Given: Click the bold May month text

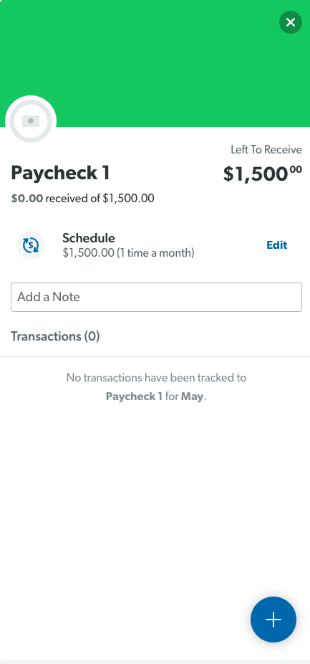Looking at the screenshot, I should tap(193, 397).
